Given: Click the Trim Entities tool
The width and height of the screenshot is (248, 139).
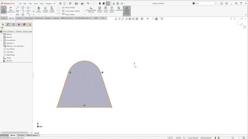Looking at the screenshot, I should tap(39, 9).
